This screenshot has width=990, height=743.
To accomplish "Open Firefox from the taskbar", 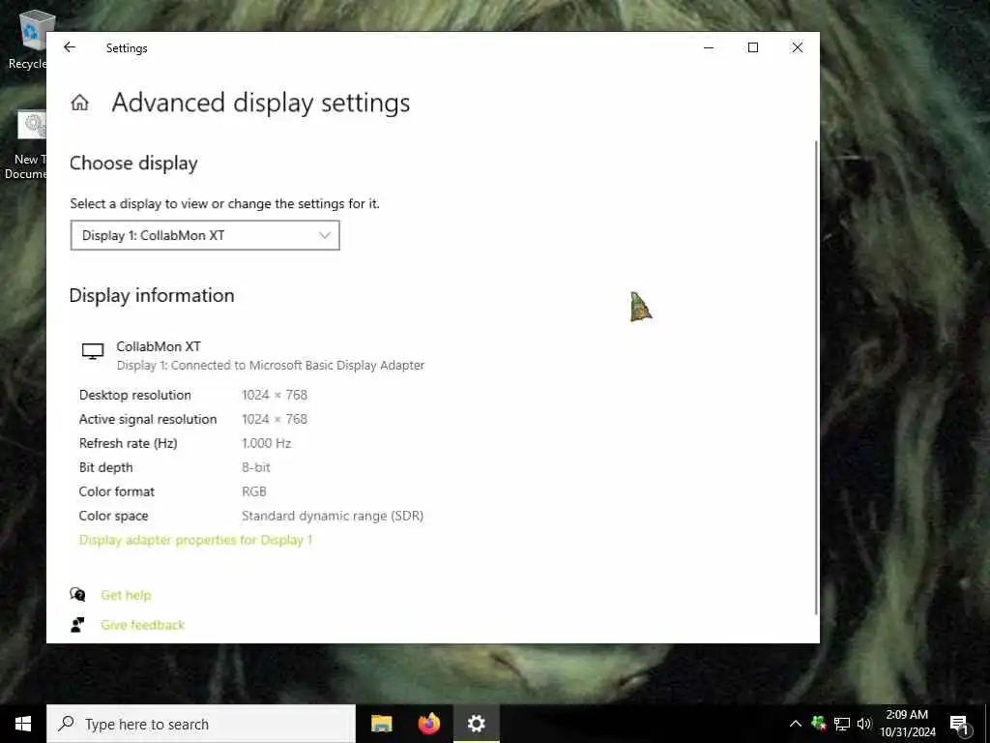I will [x=429, y=724].
